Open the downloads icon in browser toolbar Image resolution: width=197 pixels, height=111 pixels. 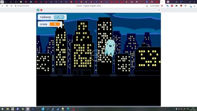click(195, 6)
